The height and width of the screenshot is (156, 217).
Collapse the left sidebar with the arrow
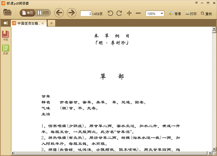(x=5, y=23)
